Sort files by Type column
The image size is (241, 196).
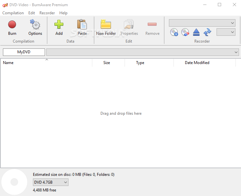tap(149, 63)
